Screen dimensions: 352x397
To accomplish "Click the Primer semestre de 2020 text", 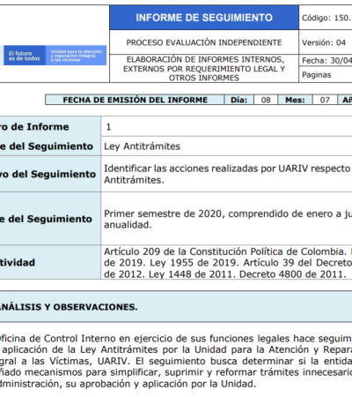I will 228,219.
